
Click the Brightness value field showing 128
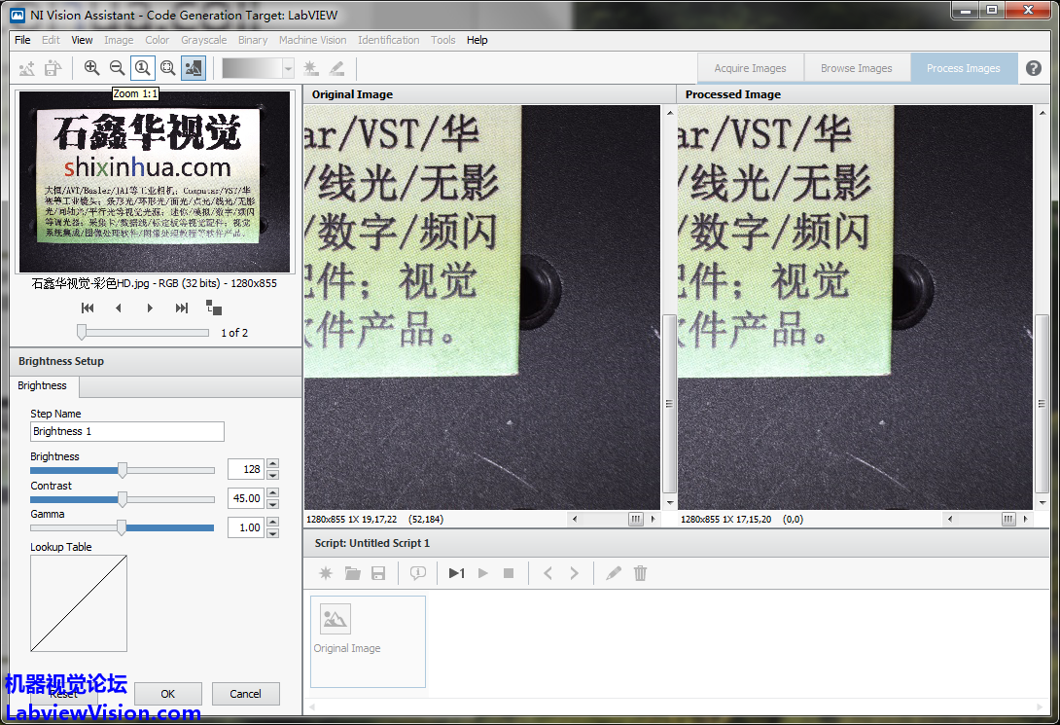pyautogui.click(x=246, y=469)
